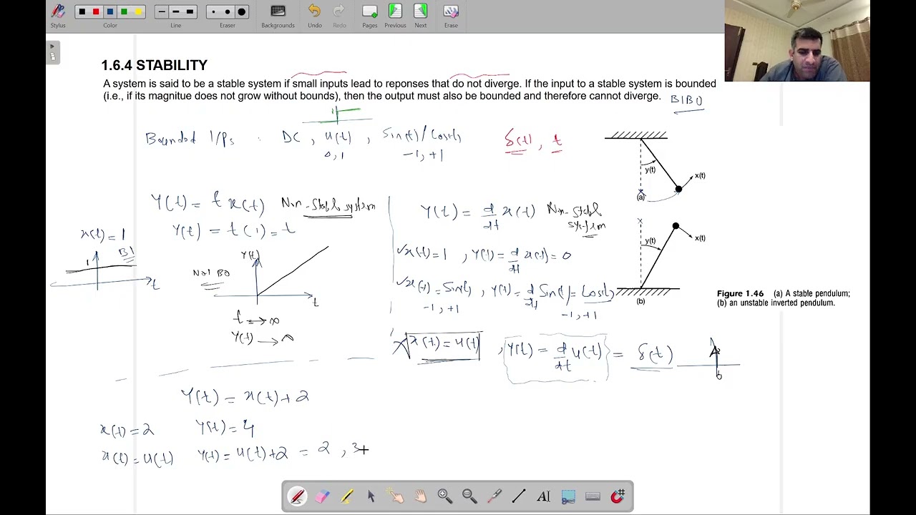The image size is (916, 515).
Task: Select the text insertion tool
Action: click(x=543, y=496)
